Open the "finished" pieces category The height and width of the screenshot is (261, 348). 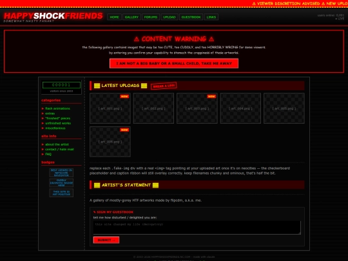click(58, 119)
